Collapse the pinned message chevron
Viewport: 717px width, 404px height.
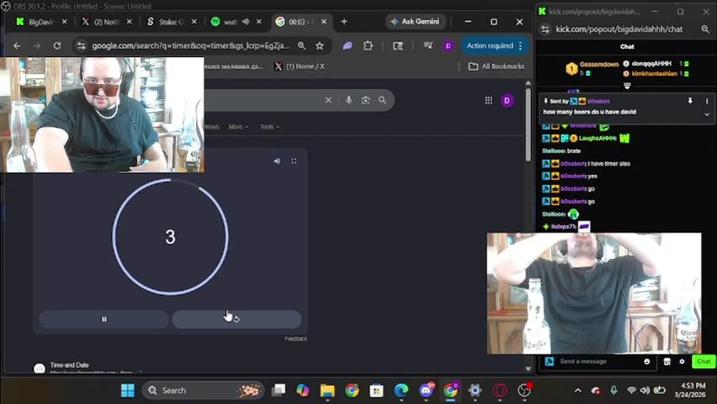click(x=707, y=114)
